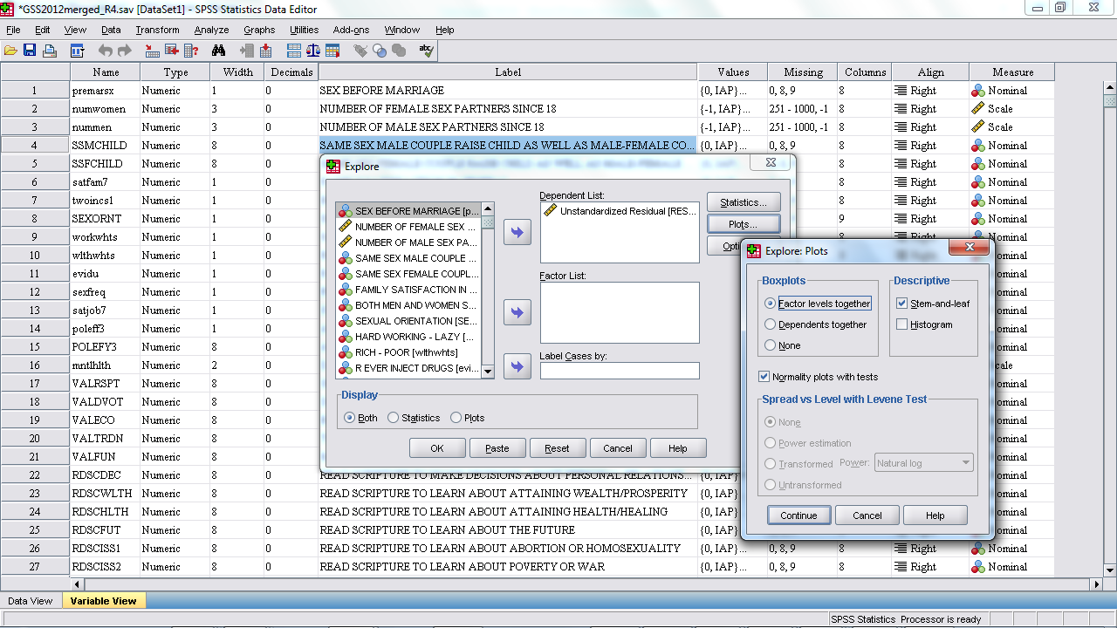This screenshot has height=628, width=1117.
Task: Open the File menu
Action: click(x=13, y=30)
